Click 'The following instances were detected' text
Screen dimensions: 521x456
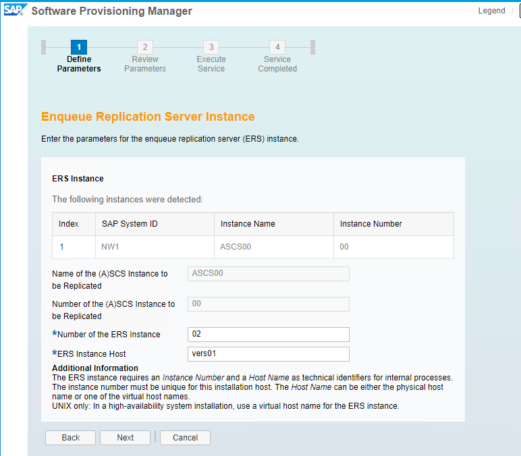click(128, 200)
